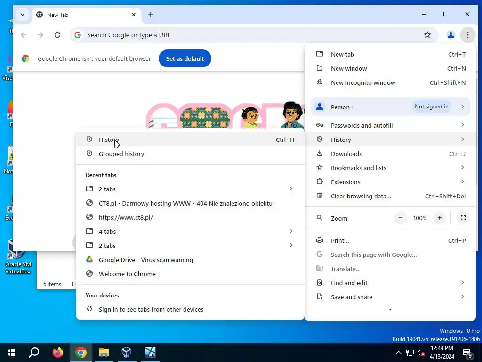Image resolution: width=482 pixels, height=362 pixels.
Task: Click the Not signed in badge
Action: click(431, 107)
